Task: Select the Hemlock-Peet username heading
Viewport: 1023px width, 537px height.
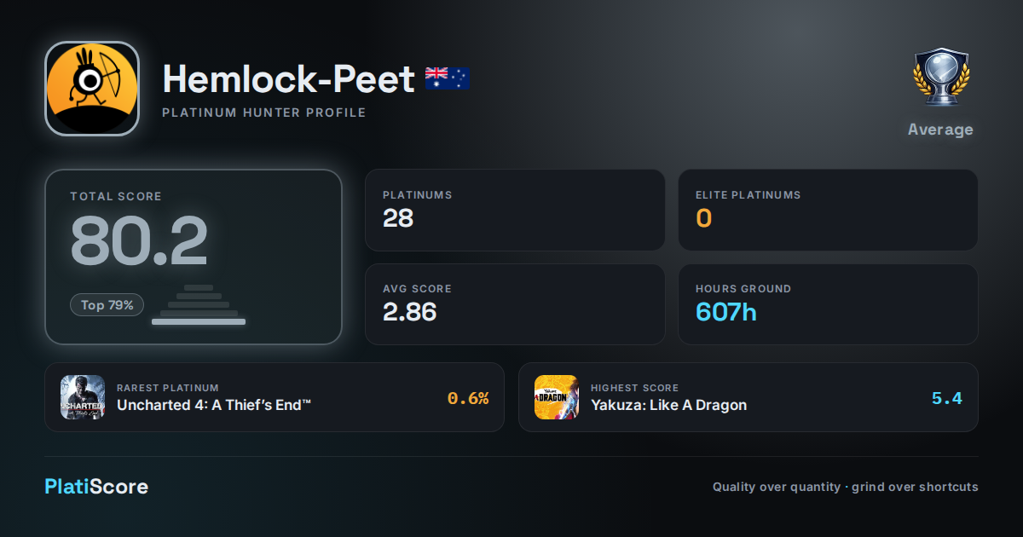Action: (289, 79)
